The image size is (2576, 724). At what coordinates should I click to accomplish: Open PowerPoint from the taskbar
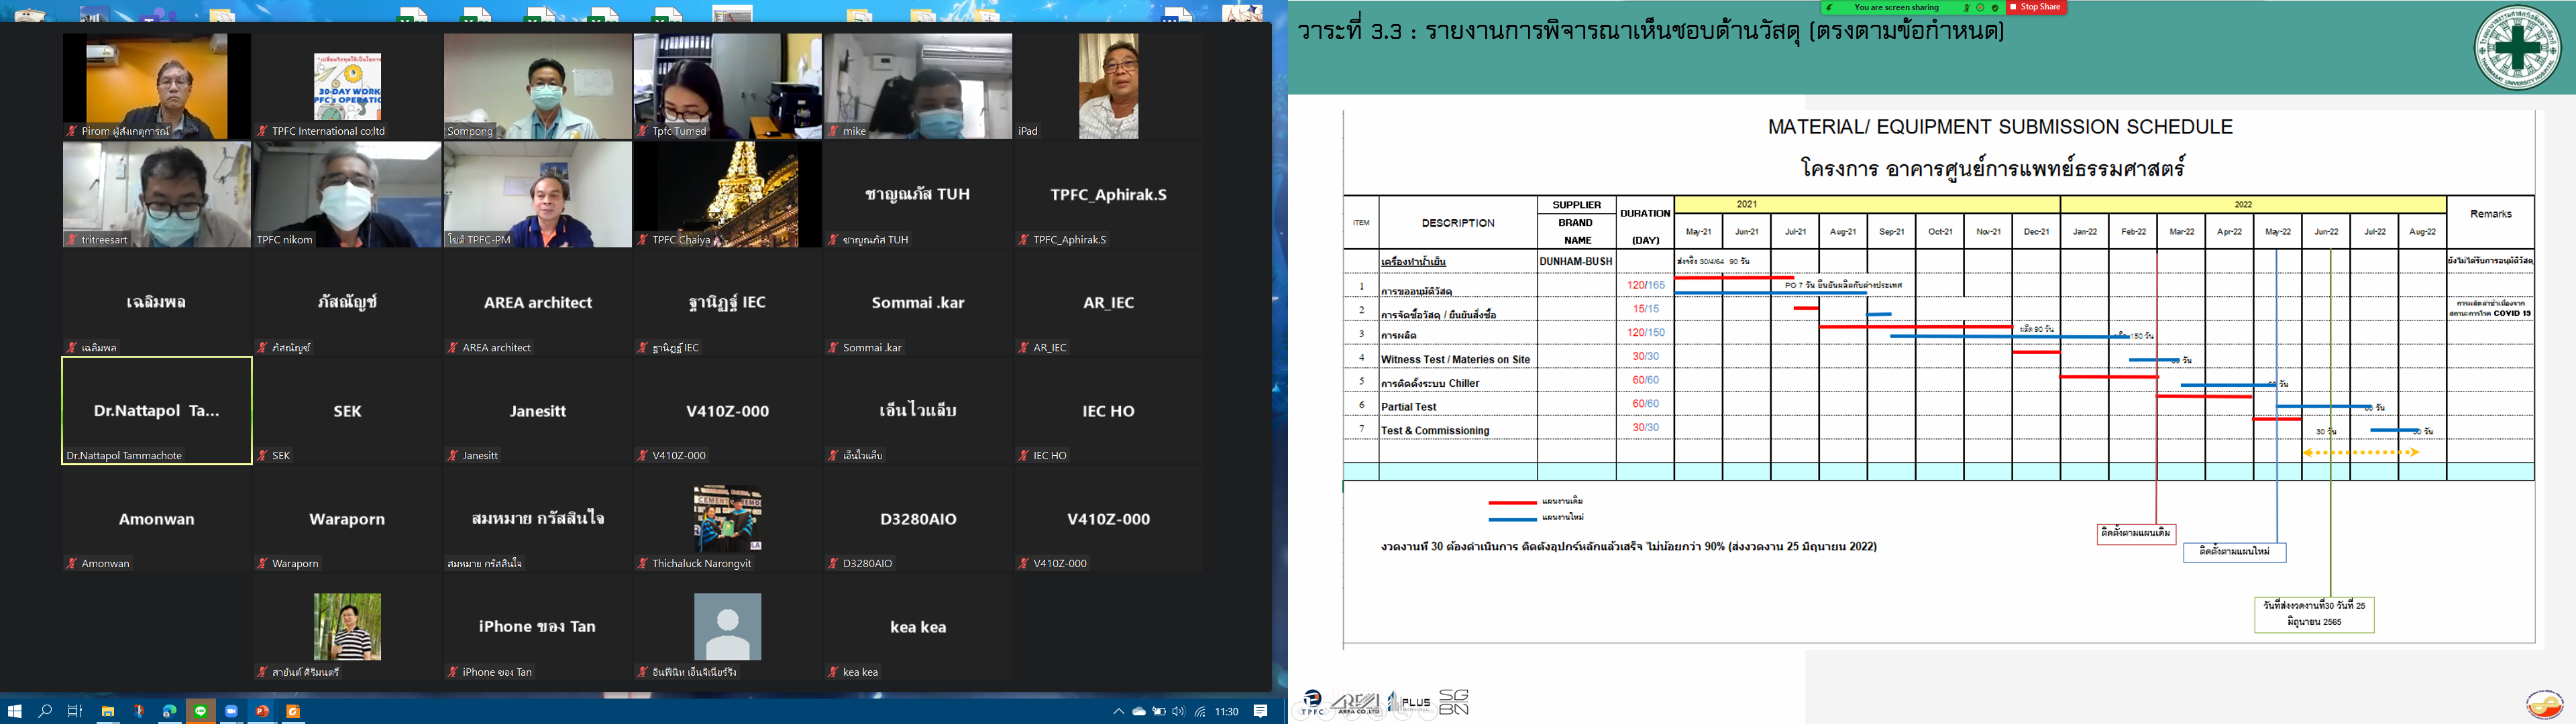pos(262,711)
